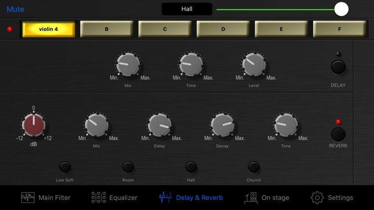
Task: Click the reverb Delay knob
Action: [160, 125]
